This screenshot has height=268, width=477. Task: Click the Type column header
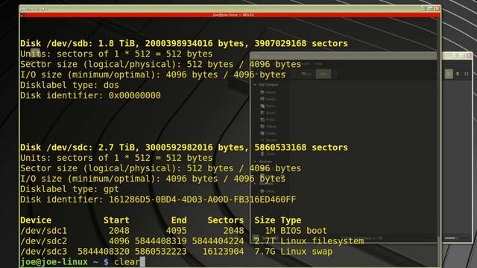pos(291,220)
